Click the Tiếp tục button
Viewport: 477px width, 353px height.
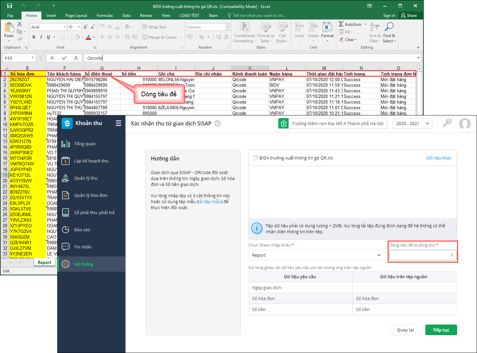pyautogui.click(x=441, y=330)
